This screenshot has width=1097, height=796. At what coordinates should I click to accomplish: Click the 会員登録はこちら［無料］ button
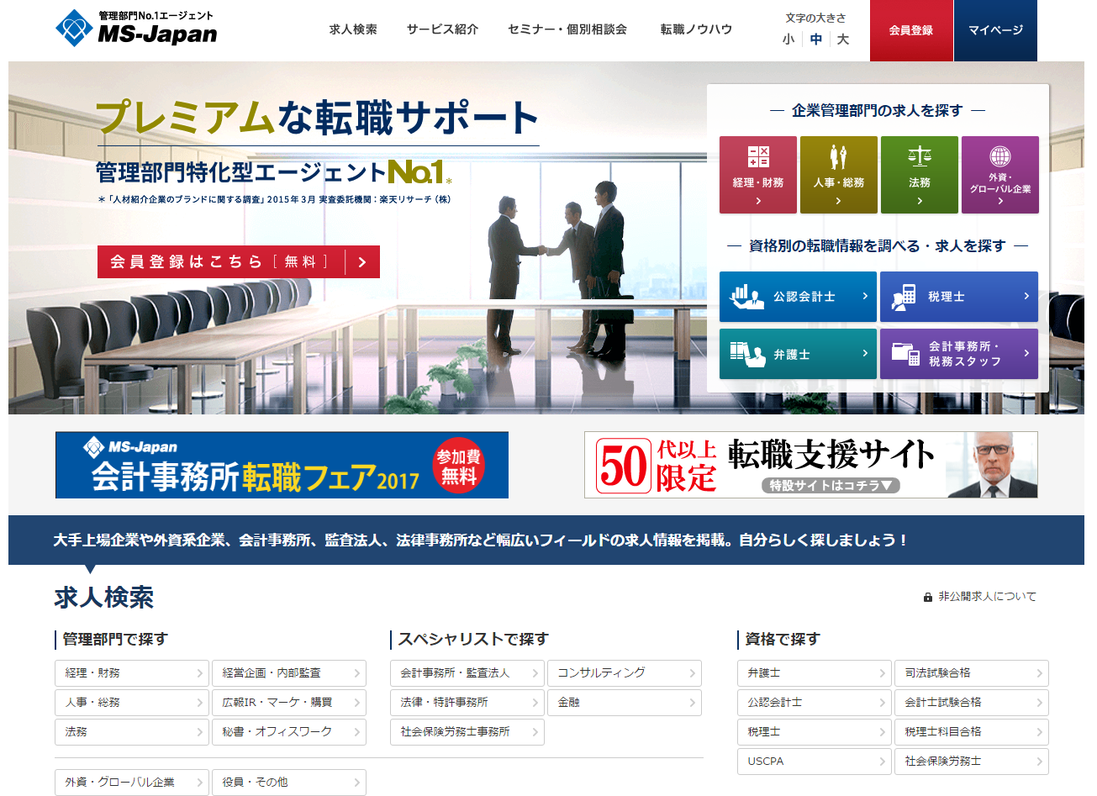pyautogui.click(x=239, y=261)
